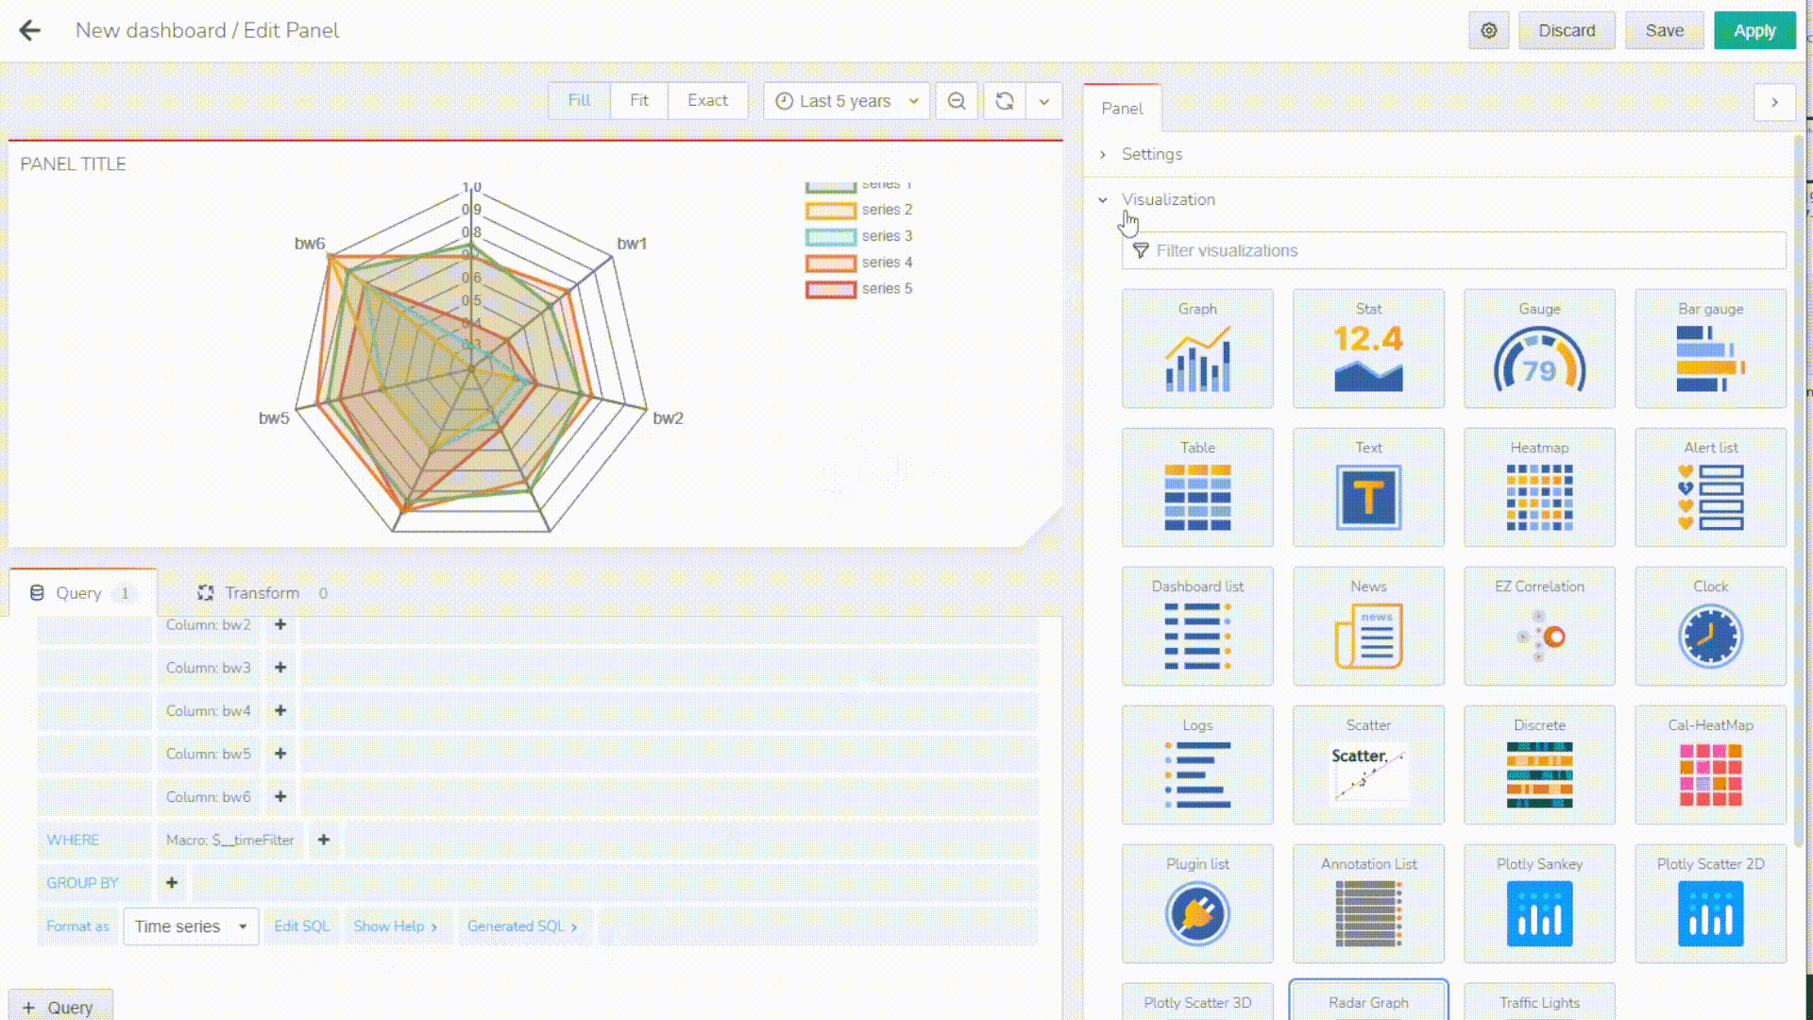The height and width of the screenshot is (1020, 1813).
Task: Click the Apply changes button
Action: point(1754,30)
